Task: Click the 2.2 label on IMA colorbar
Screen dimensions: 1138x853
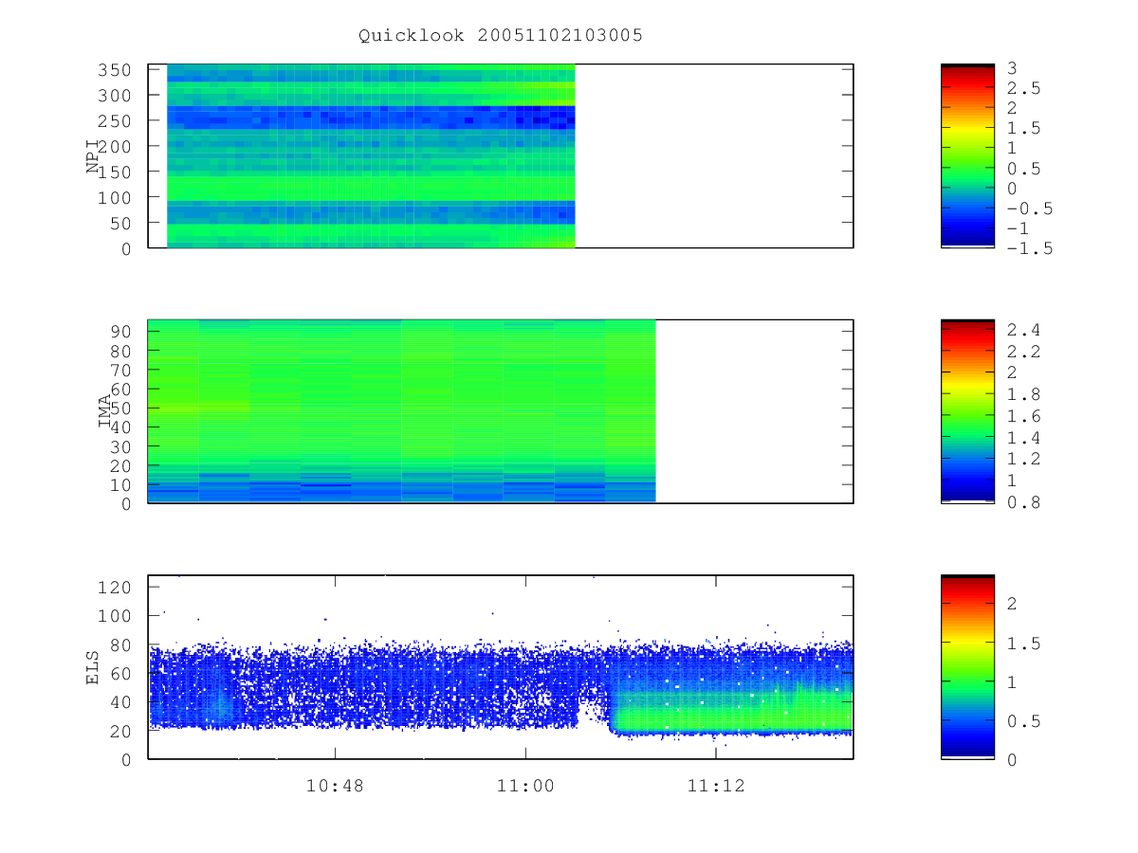Action: [x=1023, y=352]
